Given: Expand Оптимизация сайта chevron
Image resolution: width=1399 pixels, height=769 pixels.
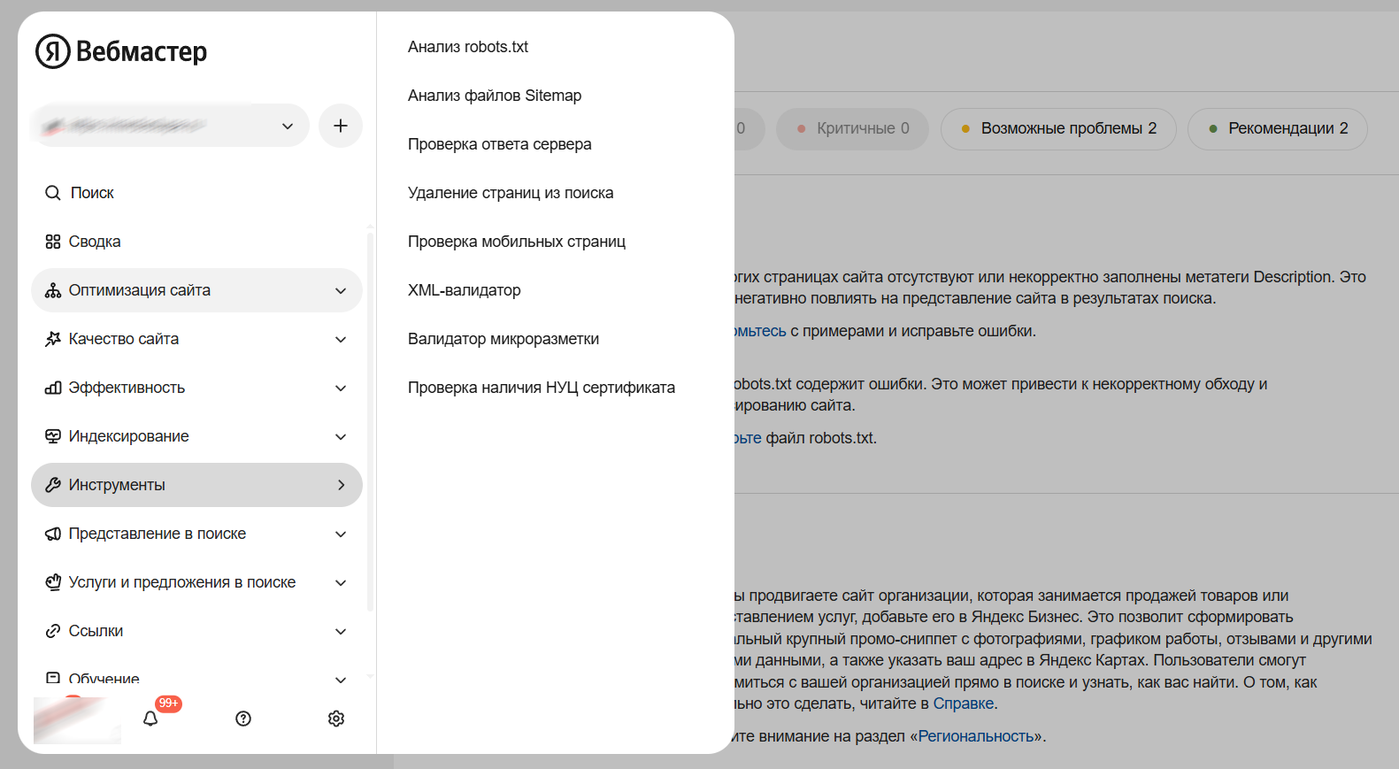Looking at the screenshot, I should [x=341, y=291].
